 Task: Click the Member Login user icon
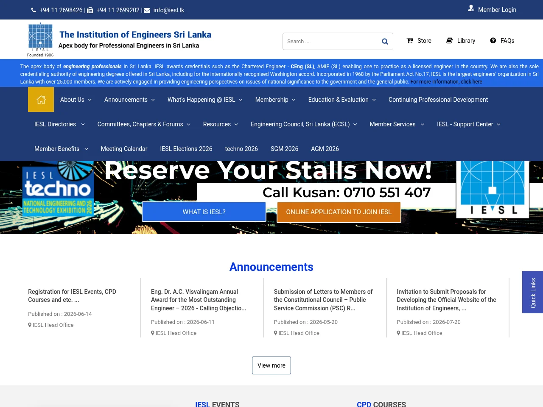click(471, 8)
